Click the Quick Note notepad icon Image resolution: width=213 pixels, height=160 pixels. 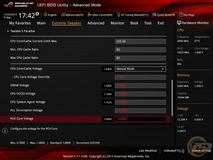click(x=154, y=15)
